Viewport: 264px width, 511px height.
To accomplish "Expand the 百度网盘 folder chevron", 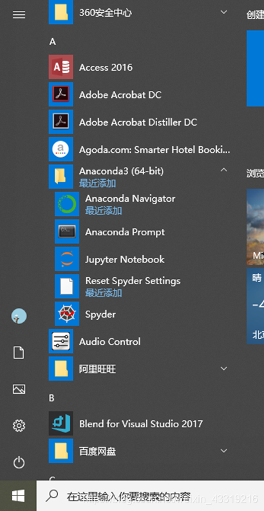I will (x=223, y=450).
